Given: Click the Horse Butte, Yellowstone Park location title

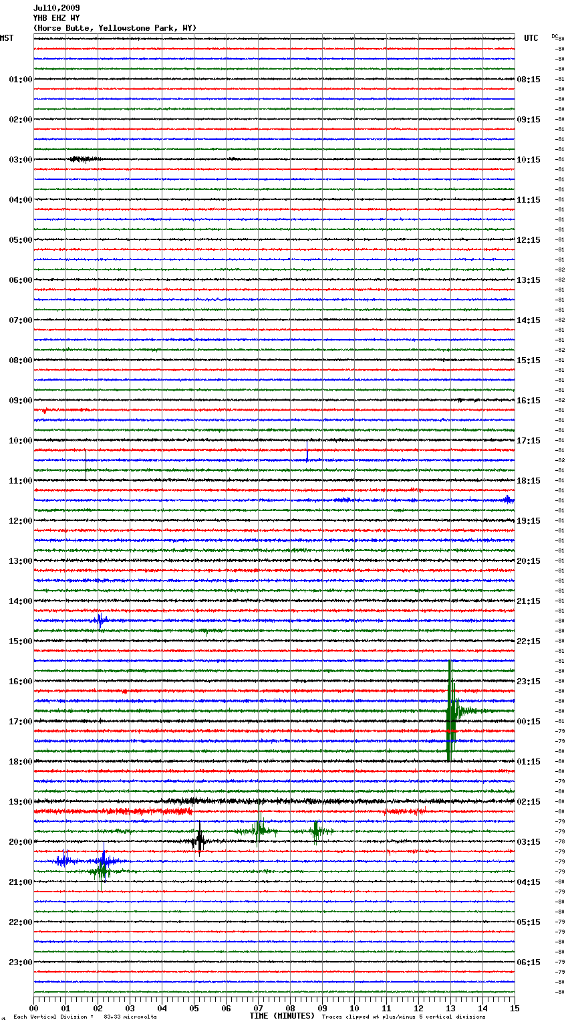Looking at the screenshot, I should [x=114, y=28].
